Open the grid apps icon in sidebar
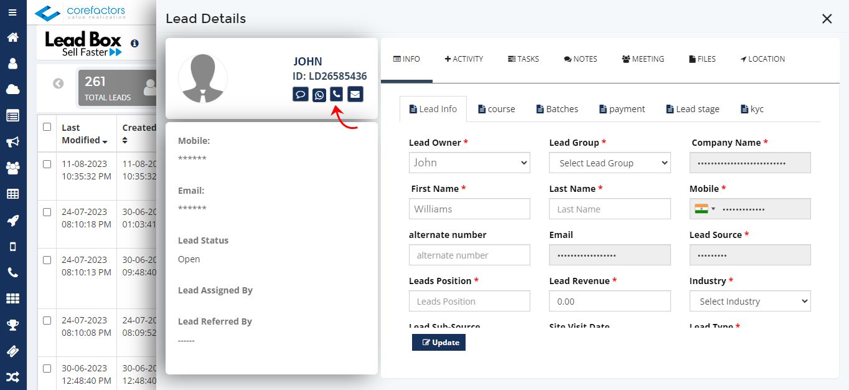Screen dimensions: 849x390 coord(12,298)
